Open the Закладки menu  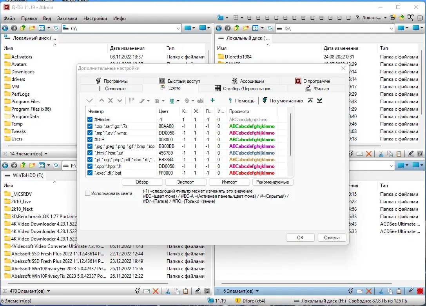pyautogui.click(x=67, y=18)
